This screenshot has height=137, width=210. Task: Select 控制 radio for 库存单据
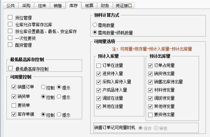coord(43,114)
